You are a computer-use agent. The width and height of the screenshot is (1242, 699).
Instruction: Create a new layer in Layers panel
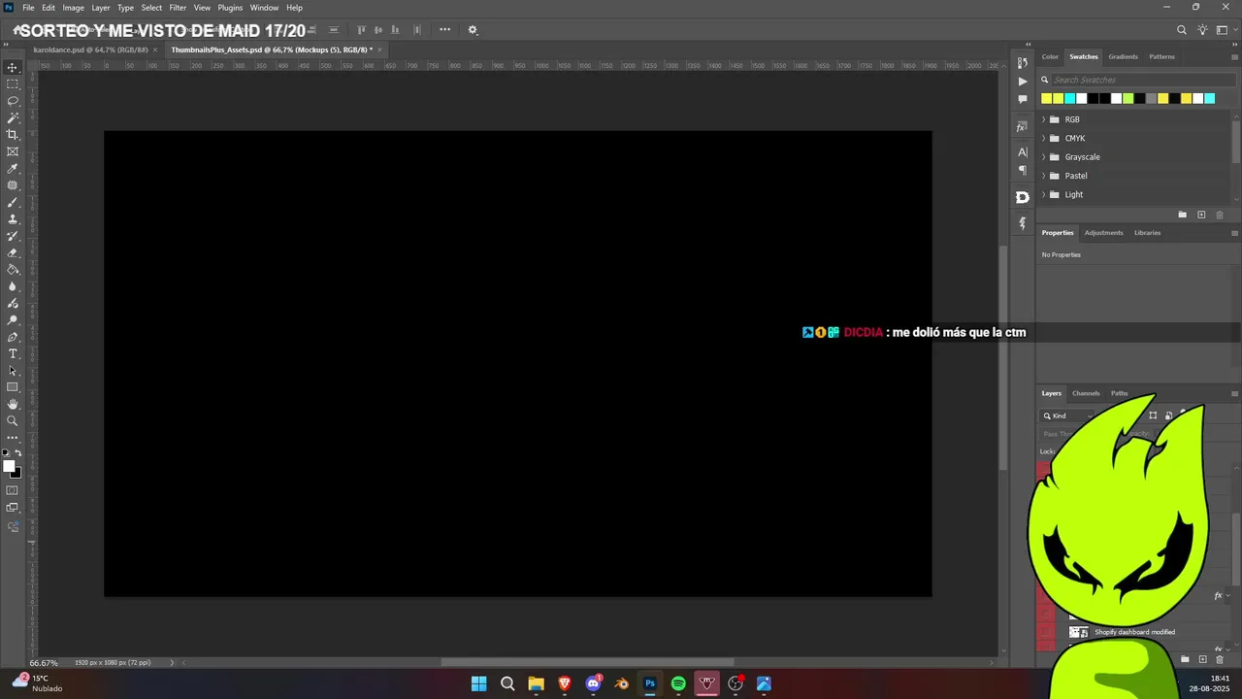click(1201, 659)
